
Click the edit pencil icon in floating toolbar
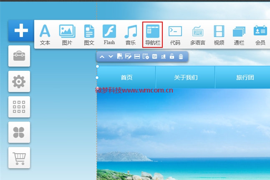pyautogui.click(x=128, y=56)
